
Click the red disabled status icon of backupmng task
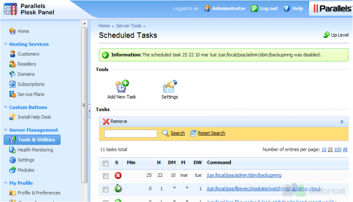point(118,175)
